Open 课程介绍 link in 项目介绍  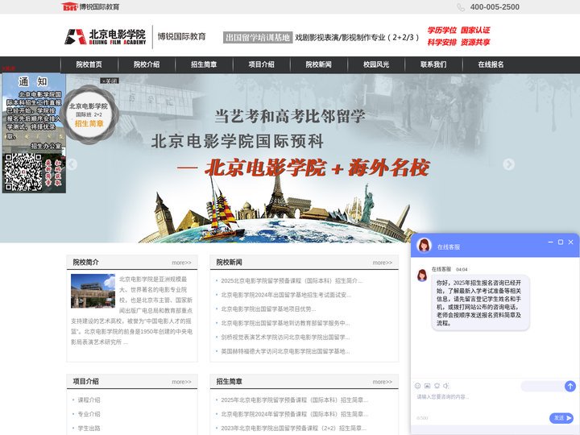click(89, 400)
